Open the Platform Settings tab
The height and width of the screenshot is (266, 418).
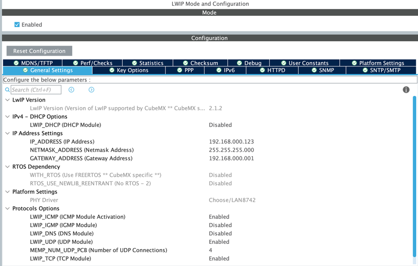378,63
